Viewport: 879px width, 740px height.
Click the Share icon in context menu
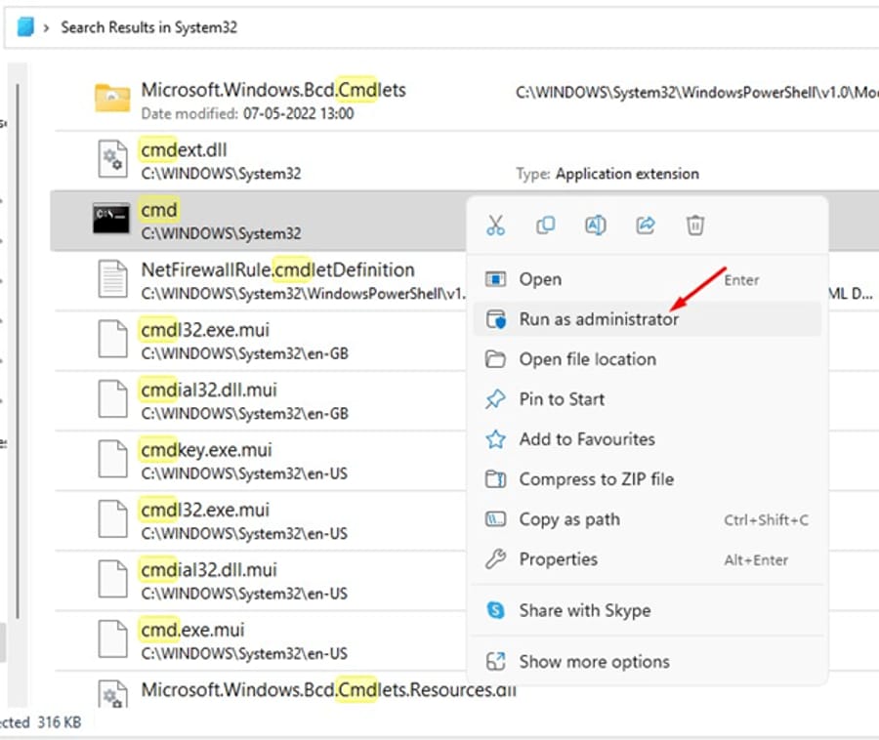point(646,226)
